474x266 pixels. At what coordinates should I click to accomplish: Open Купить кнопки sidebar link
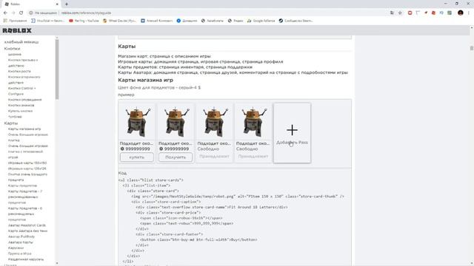[20, 111]
